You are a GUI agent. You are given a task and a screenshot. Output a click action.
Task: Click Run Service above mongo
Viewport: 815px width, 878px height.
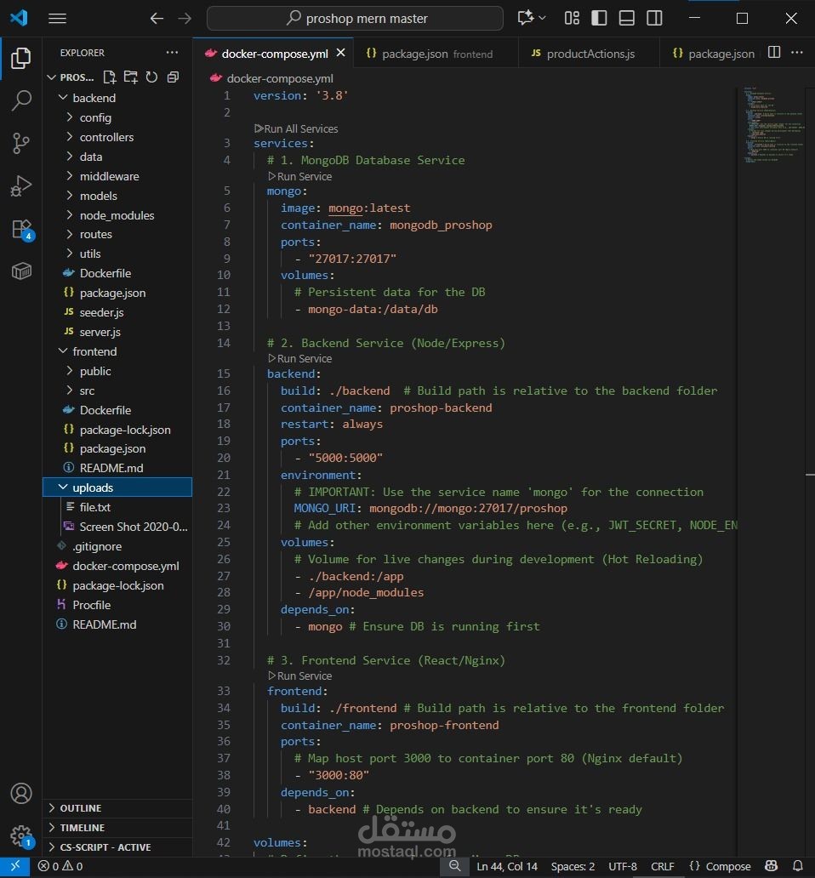click(300, 176)
